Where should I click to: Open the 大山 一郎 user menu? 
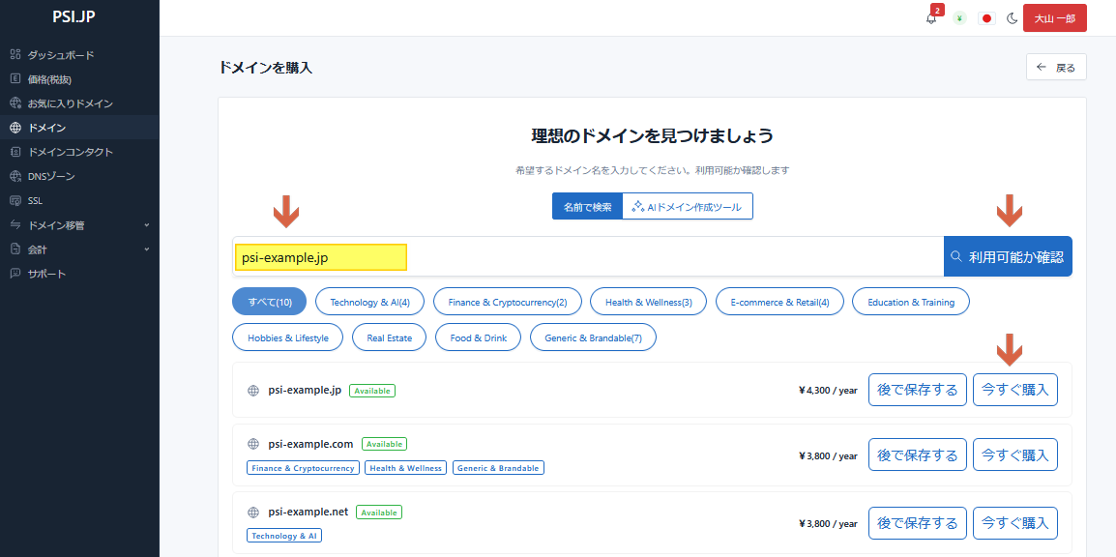[1054, 18]
